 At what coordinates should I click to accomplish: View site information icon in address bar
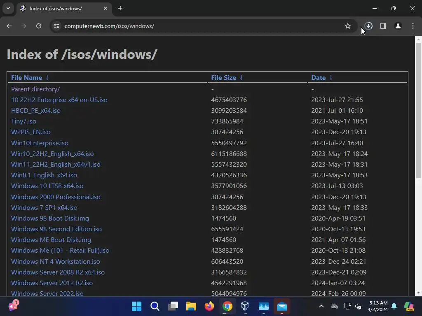pyautogui.click(x=56, y=26)
